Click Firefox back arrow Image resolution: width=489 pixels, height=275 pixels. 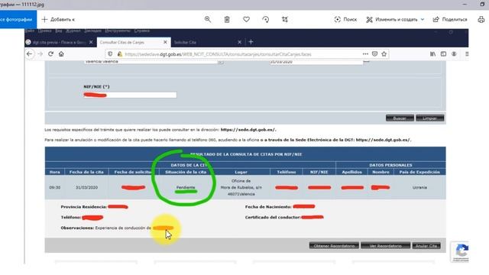coord(29,54)
